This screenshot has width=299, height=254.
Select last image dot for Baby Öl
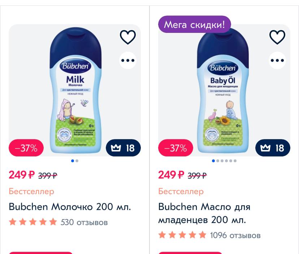pyautogui.click(x=235, y=161)
